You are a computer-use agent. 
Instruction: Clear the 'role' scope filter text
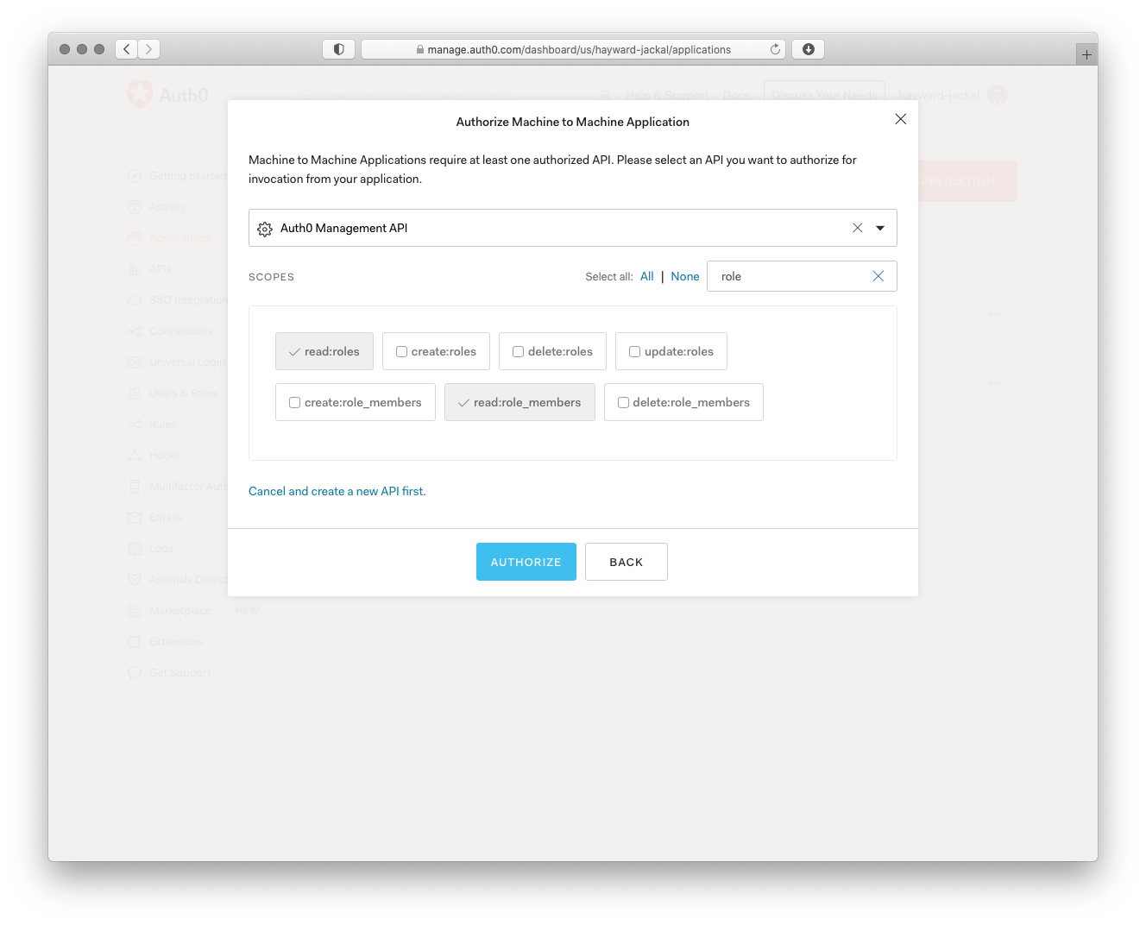point(878,276)
